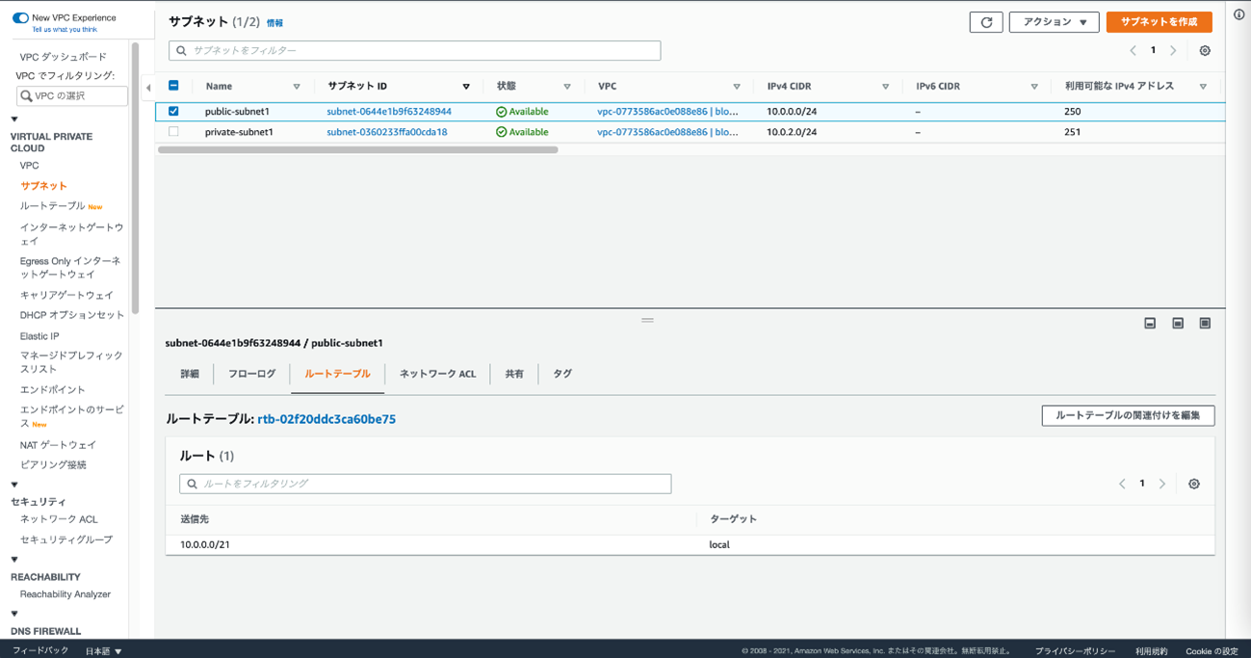Open route list settings gear icon
This screenshot has width=1251, height=658.
(x=1194, y=484)
